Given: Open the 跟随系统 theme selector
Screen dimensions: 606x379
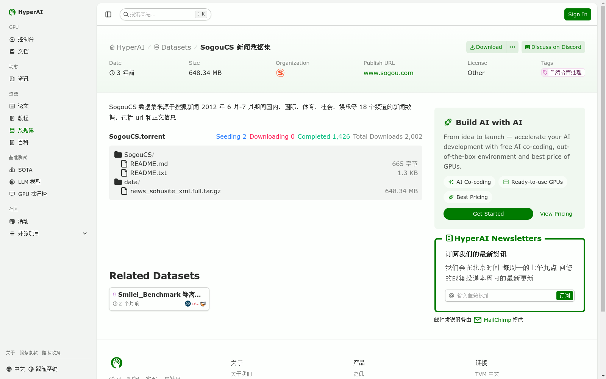Looking at the screenshot, I should (x=43, y=369).
